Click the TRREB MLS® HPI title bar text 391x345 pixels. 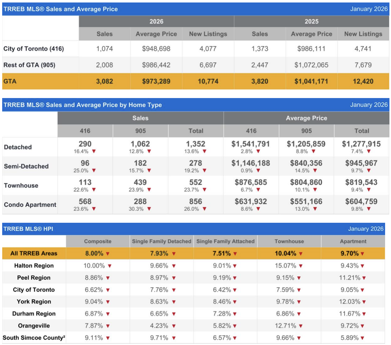[x=28, y=229]
